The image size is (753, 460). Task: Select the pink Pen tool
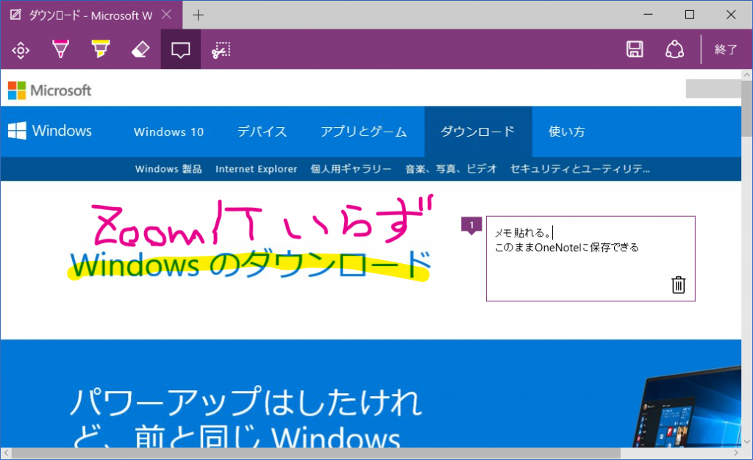pos(60,49)
